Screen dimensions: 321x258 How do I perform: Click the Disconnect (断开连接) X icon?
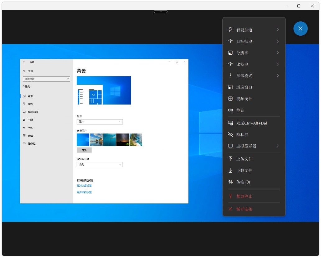pyautogui.click(x=230, y=209)
